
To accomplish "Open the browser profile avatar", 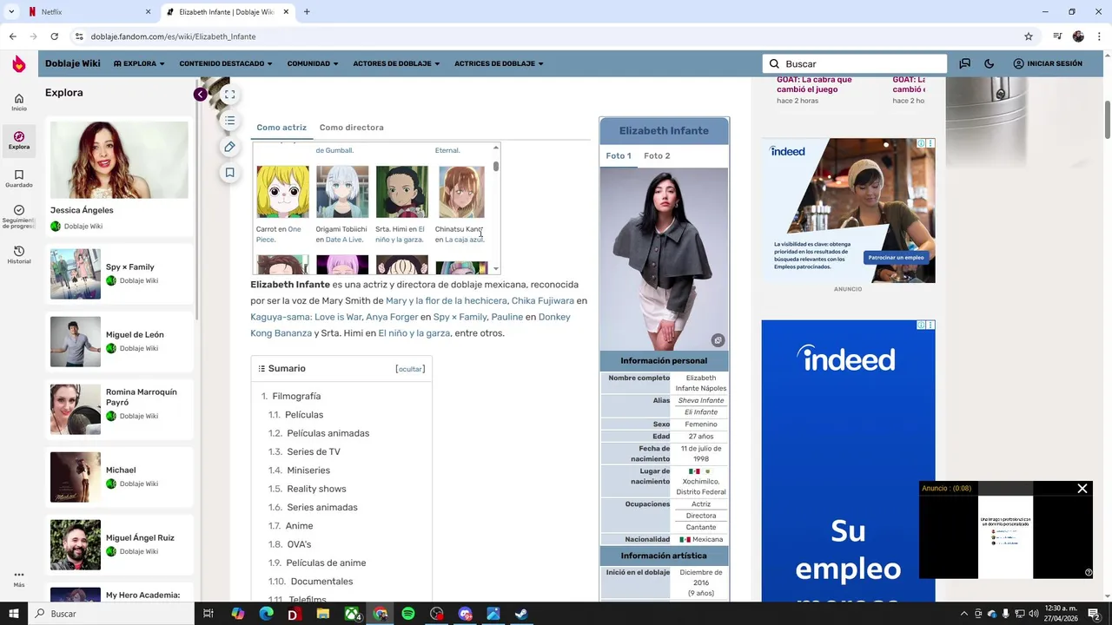I will [1078, 36].
